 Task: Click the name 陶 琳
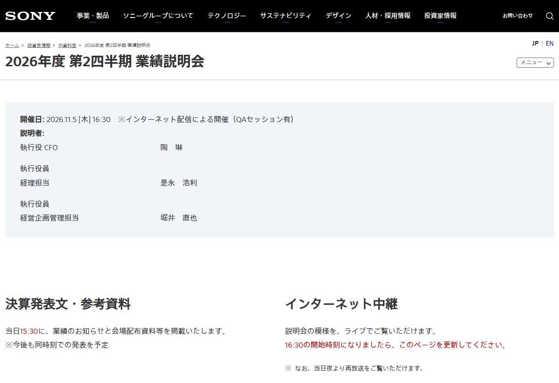pyautogui.click(x=171, y=147)
